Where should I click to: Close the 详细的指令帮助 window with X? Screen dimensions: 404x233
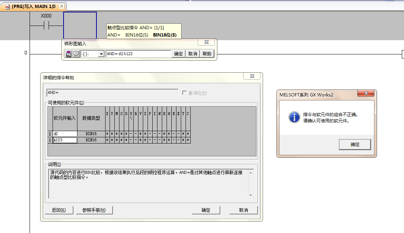pos(252,76)
